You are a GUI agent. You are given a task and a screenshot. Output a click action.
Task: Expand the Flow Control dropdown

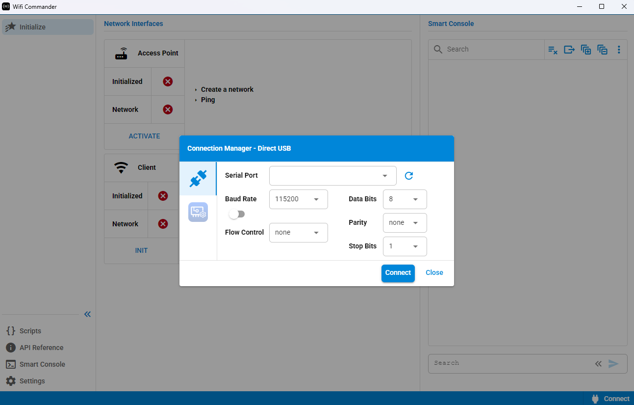299,233
